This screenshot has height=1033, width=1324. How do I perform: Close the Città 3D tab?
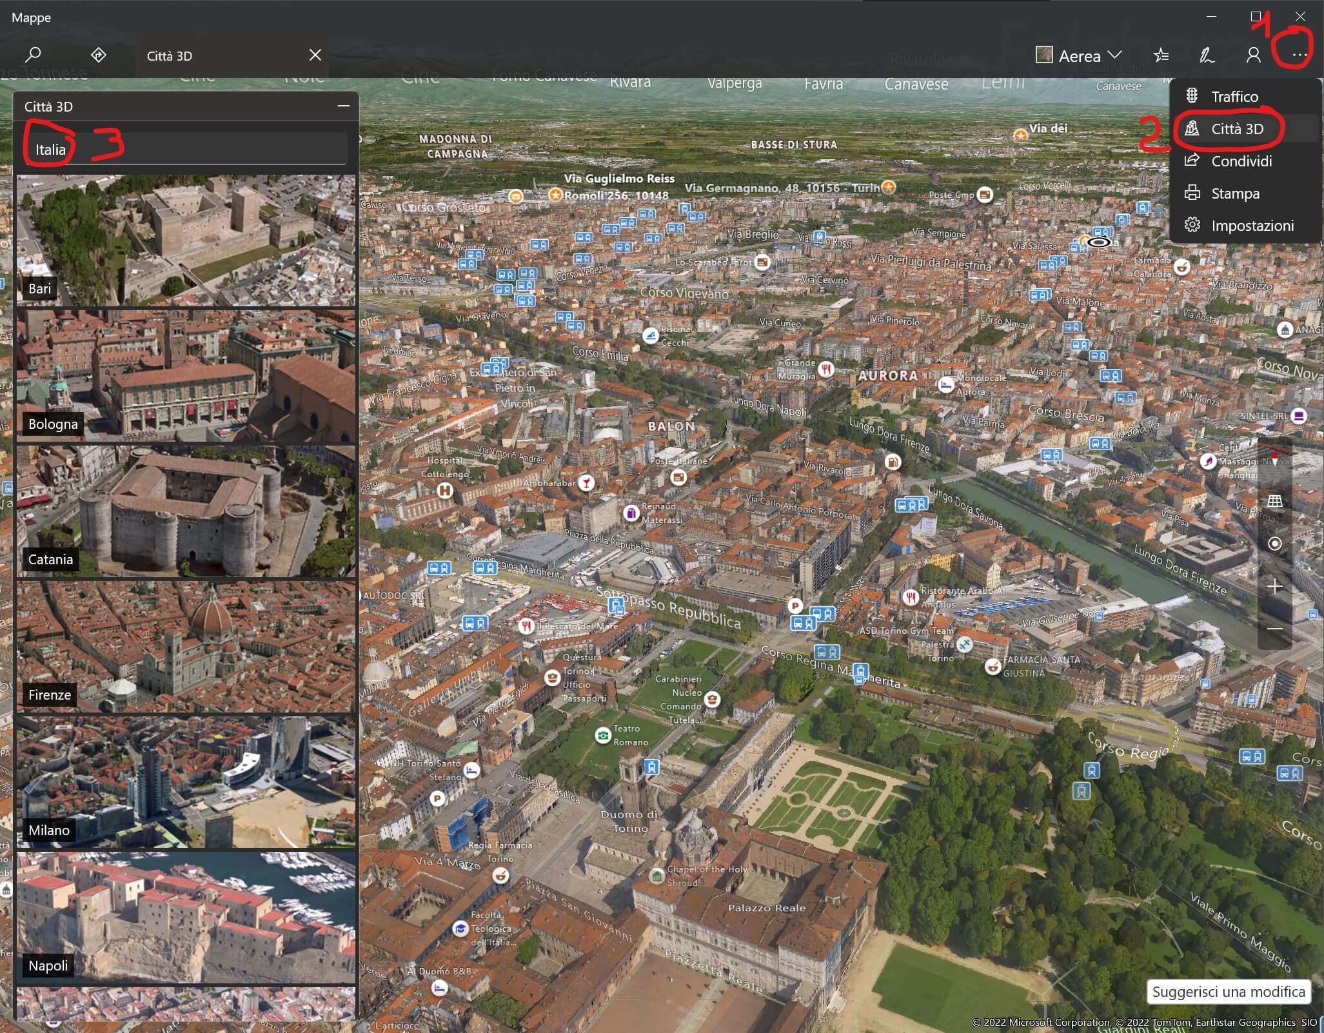tap(315, 55)
